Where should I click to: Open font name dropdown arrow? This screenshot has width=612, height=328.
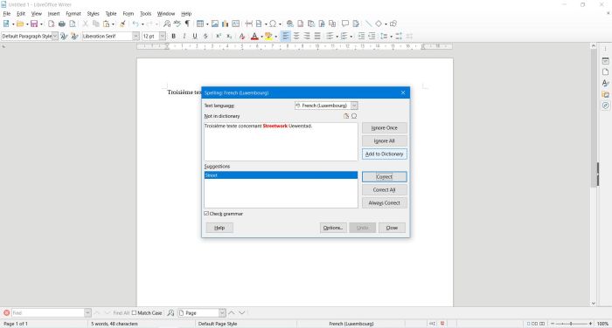point(136,37)
